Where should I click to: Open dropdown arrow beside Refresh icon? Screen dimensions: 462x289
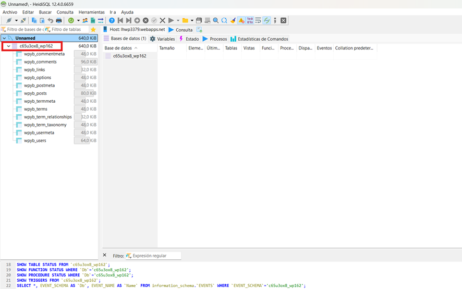click(78, 20)
